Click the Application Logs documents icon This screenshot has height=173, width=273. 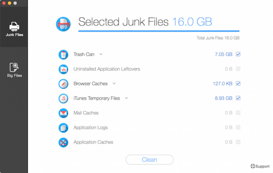(63, 128)
